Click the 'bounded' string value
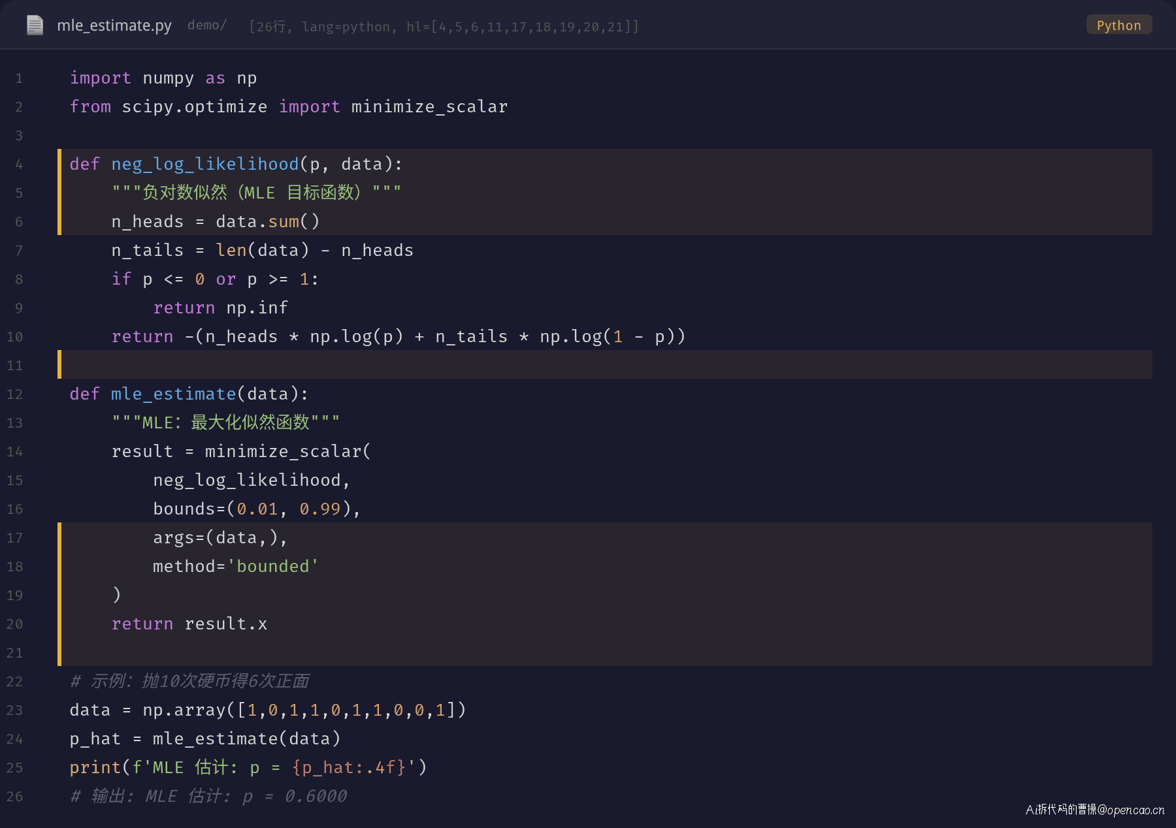Screen dimensions: 1176x828 tap(272, 567)
